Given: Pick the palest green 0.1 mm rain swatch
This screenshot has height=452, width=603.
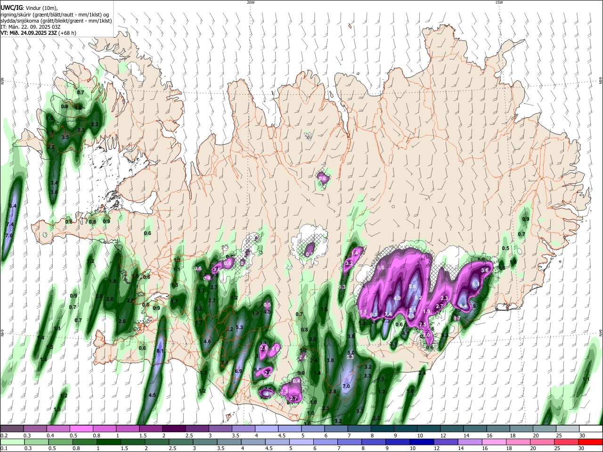Looking at the screenshot, I should click(x=12, y=442).
